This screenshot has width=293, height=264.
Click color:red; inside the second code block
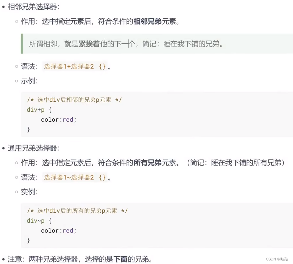[x=58, y=230]
